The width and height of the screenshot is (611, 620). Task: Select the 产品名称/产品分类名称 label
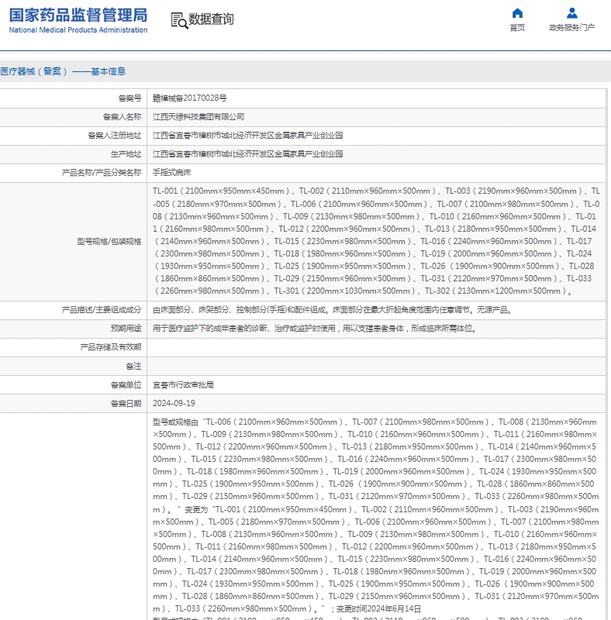(102, 172)
